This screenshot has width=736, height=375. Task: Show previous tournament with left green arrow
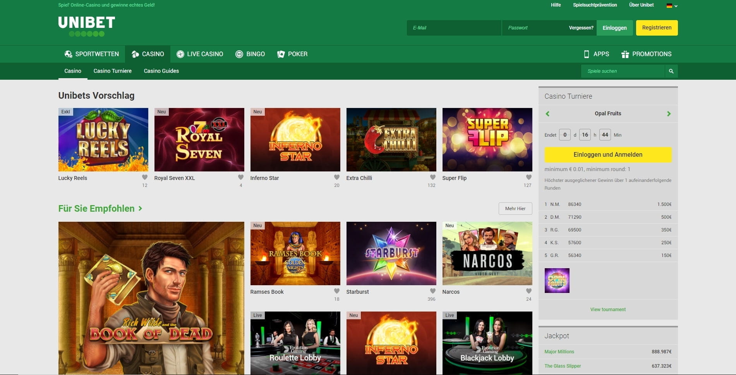click(x=547, y=114)
